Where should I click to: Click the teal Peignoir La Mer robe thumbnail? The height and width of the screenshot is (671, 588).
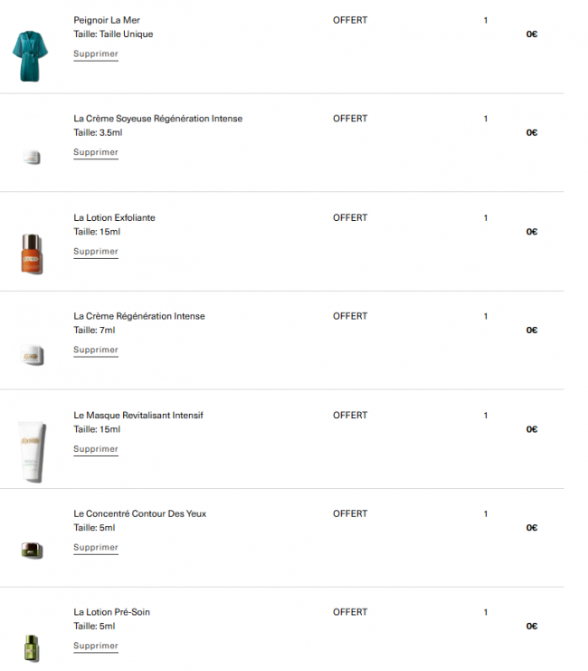tap(30, 55)
